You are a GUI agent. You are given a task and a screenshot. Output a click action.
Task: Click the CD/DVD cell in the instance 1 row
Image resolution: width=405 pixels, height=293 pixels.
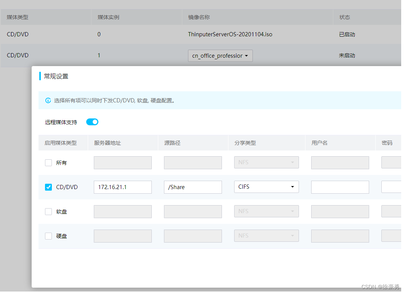tap(18, 55)
